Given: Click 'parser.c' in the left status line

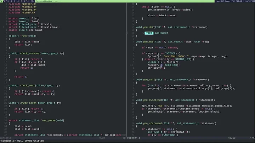Looking at the screenshot, I should (x=6, y=138).
